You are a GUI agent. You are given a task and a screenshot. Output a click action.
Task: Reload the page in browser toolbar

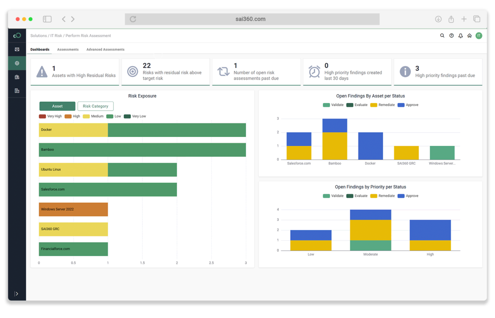(133, 19)
